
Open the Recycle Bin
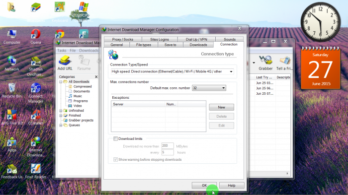[12, 90]
